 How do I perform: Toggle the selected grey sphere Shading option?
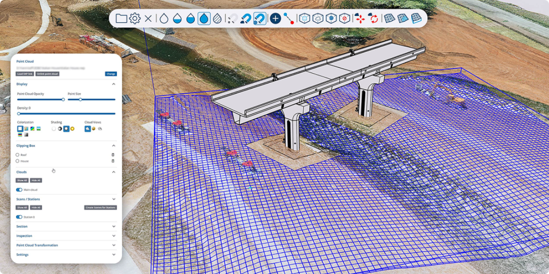pyautogui.click(x=66, y=128)
